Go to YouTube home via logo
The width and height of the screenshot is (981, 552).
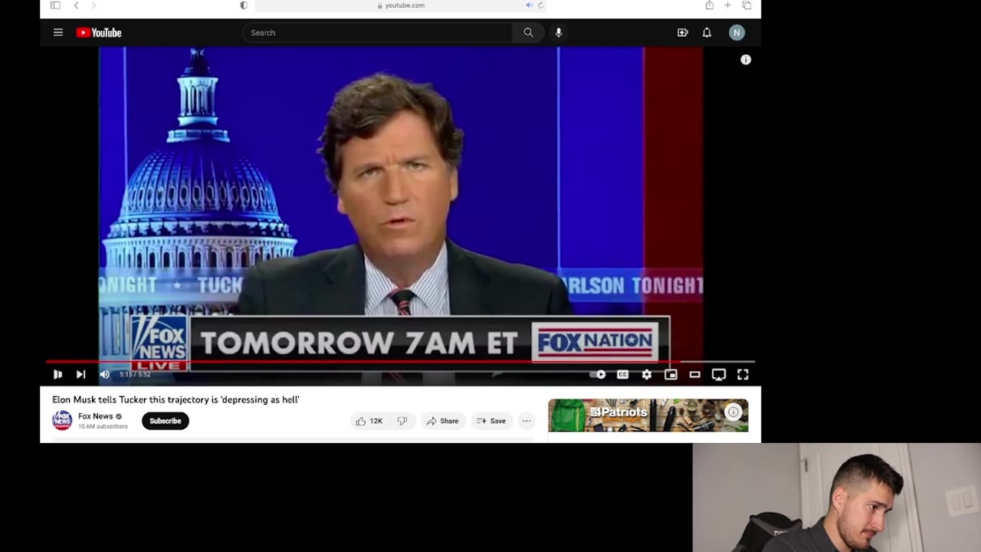(99, 32)
